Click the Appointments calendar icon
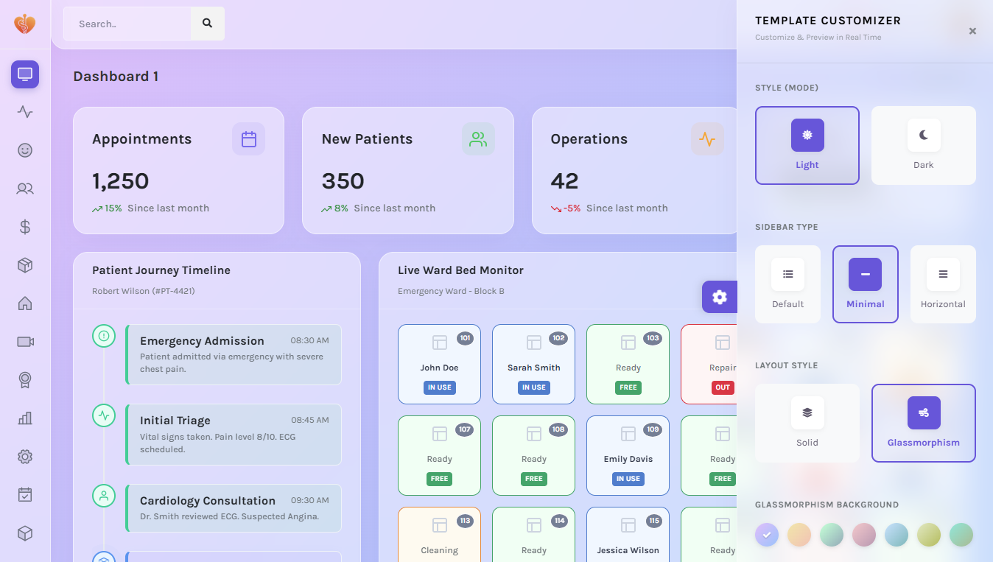 [x=249, y=139]
